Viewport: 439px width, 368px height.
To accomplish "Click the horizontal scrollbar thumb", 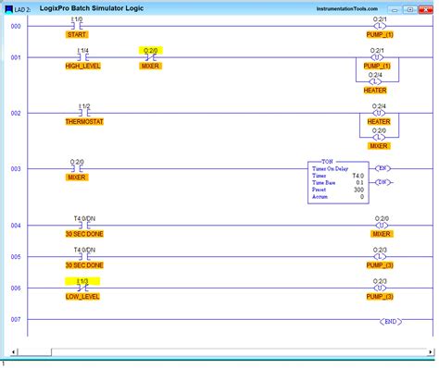I will 34,351.
